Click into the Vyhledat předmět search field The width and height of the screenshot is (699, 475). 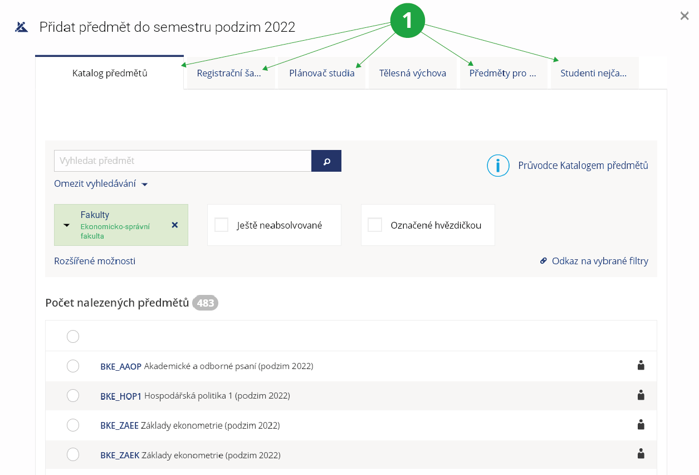(182, 161)
